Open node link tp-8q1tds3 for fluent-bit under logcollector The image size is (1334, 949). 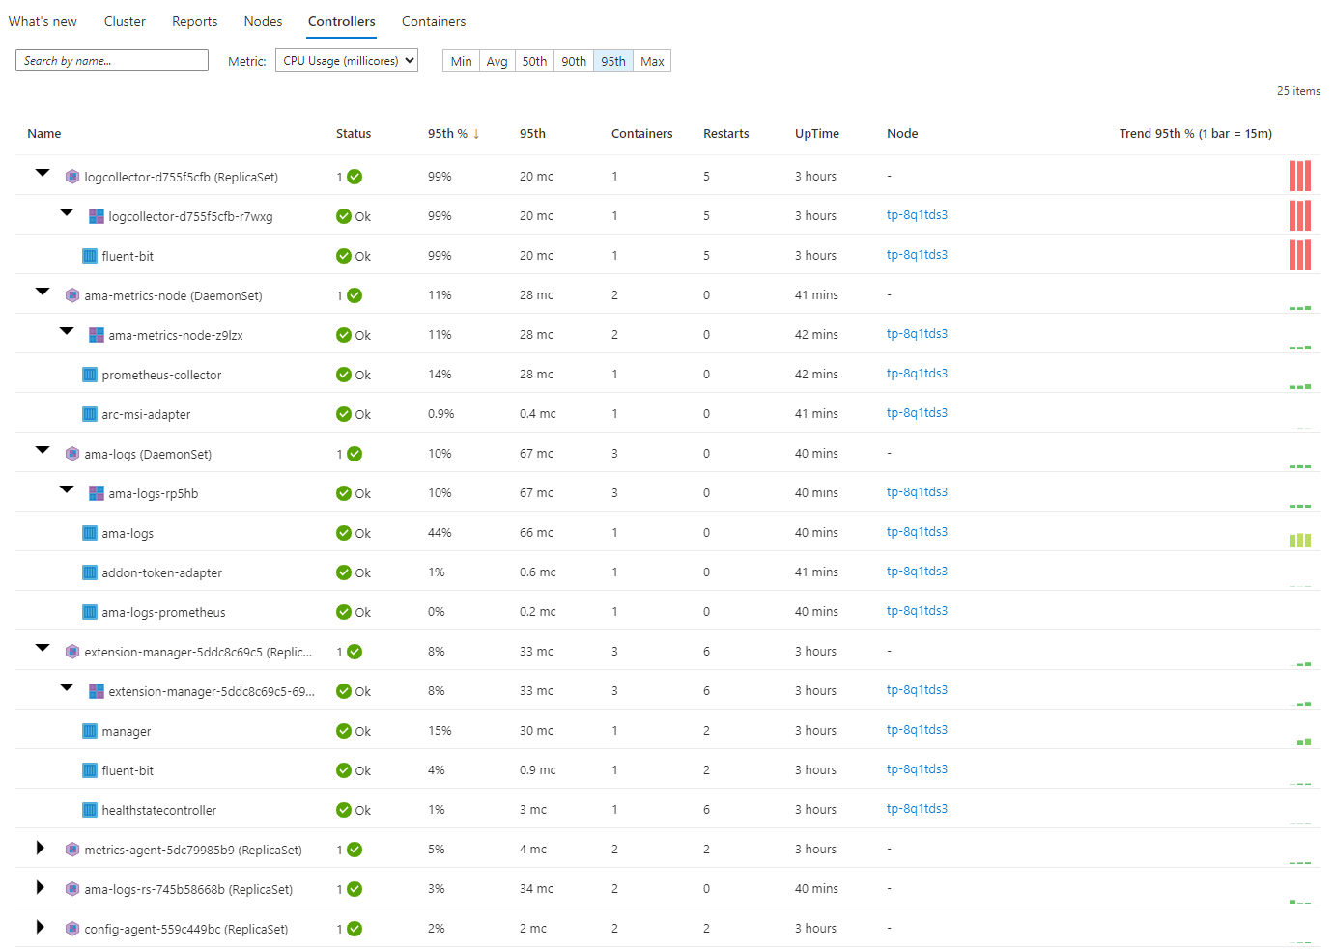(917, 255)
